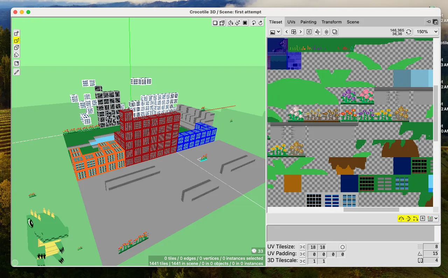The width and height of the screenshot is (448, 278).
Task: Click the duplicate overlapping squares icon
Action: [x=335, y=32]
